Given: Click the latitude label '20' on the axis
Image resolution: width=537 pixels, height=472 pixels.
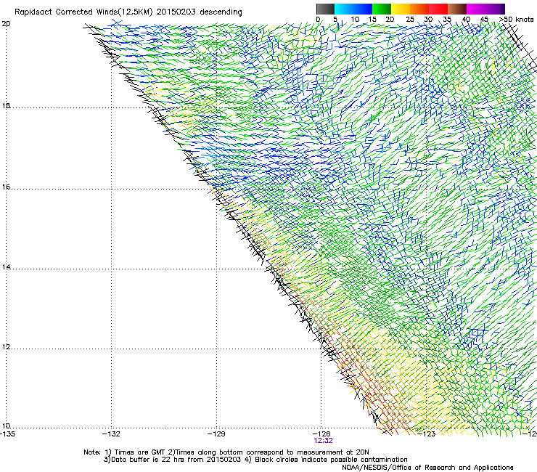Looking at the screenshot, I should [x=6, y=24].
